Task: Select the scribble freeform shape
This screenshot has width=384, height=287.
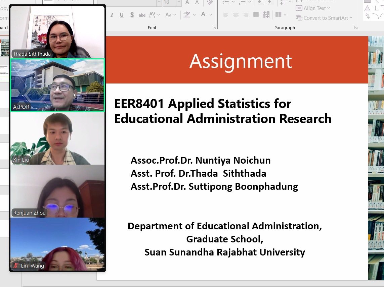Action: tap(367, 16)
